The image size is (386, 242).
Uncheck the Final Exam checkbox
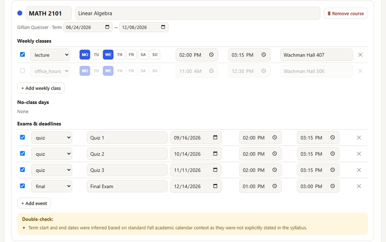[x=23, y=186]
